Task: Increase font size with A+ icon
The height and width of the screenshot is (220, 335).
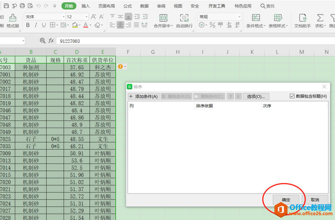Action: pyautogui.click(x=93, y=17)
